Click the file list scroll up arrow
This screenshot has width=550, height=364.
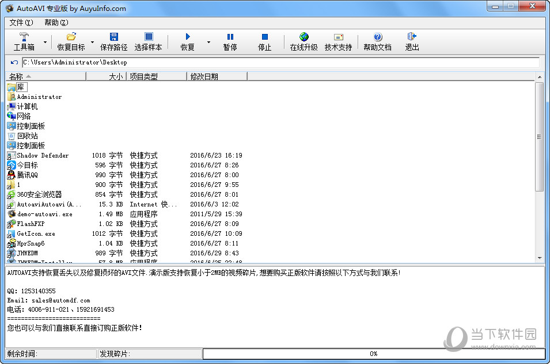pos(540,76)
